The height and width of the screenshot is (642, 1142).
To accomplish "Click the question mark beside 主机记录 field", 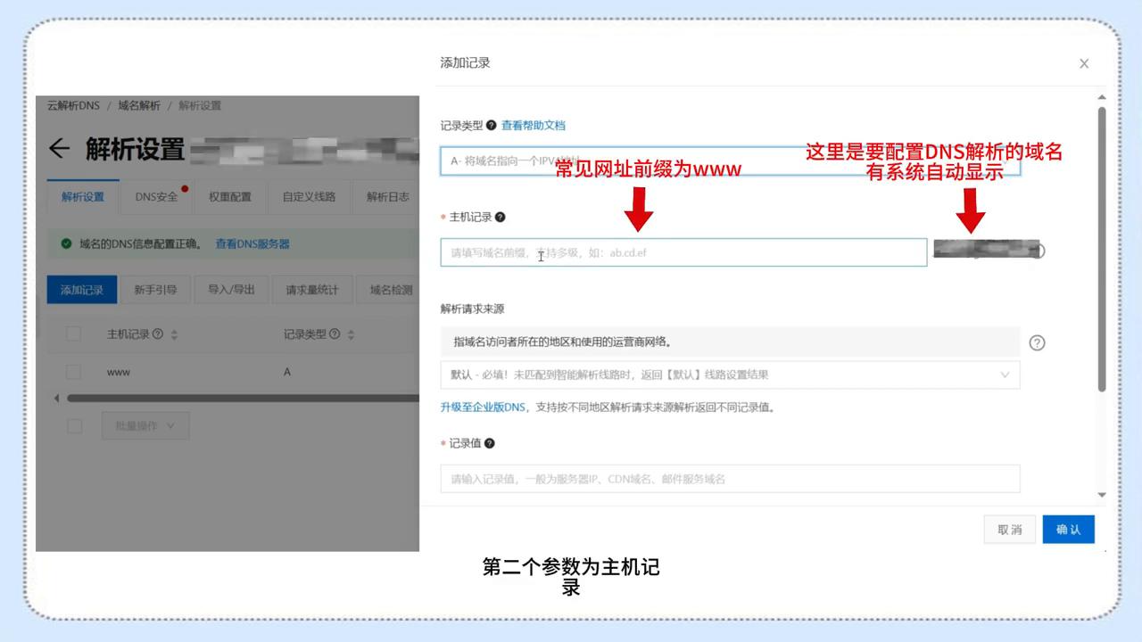I will click(501, 217).
